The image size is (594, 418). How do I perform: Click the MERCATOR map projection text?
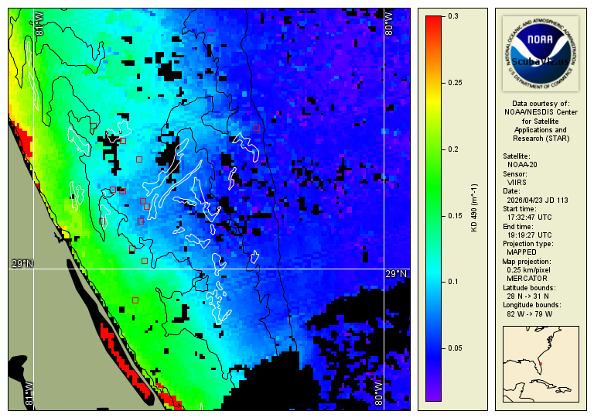coord(527,278)
